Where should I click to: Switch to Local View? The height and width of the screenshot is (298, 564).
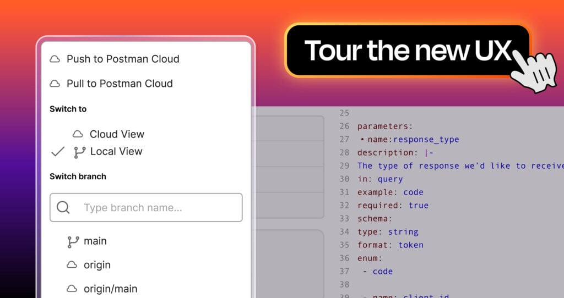tap(116, 152)
